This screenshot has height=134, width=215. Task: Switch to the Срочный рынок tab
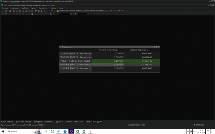click(23, 122)
